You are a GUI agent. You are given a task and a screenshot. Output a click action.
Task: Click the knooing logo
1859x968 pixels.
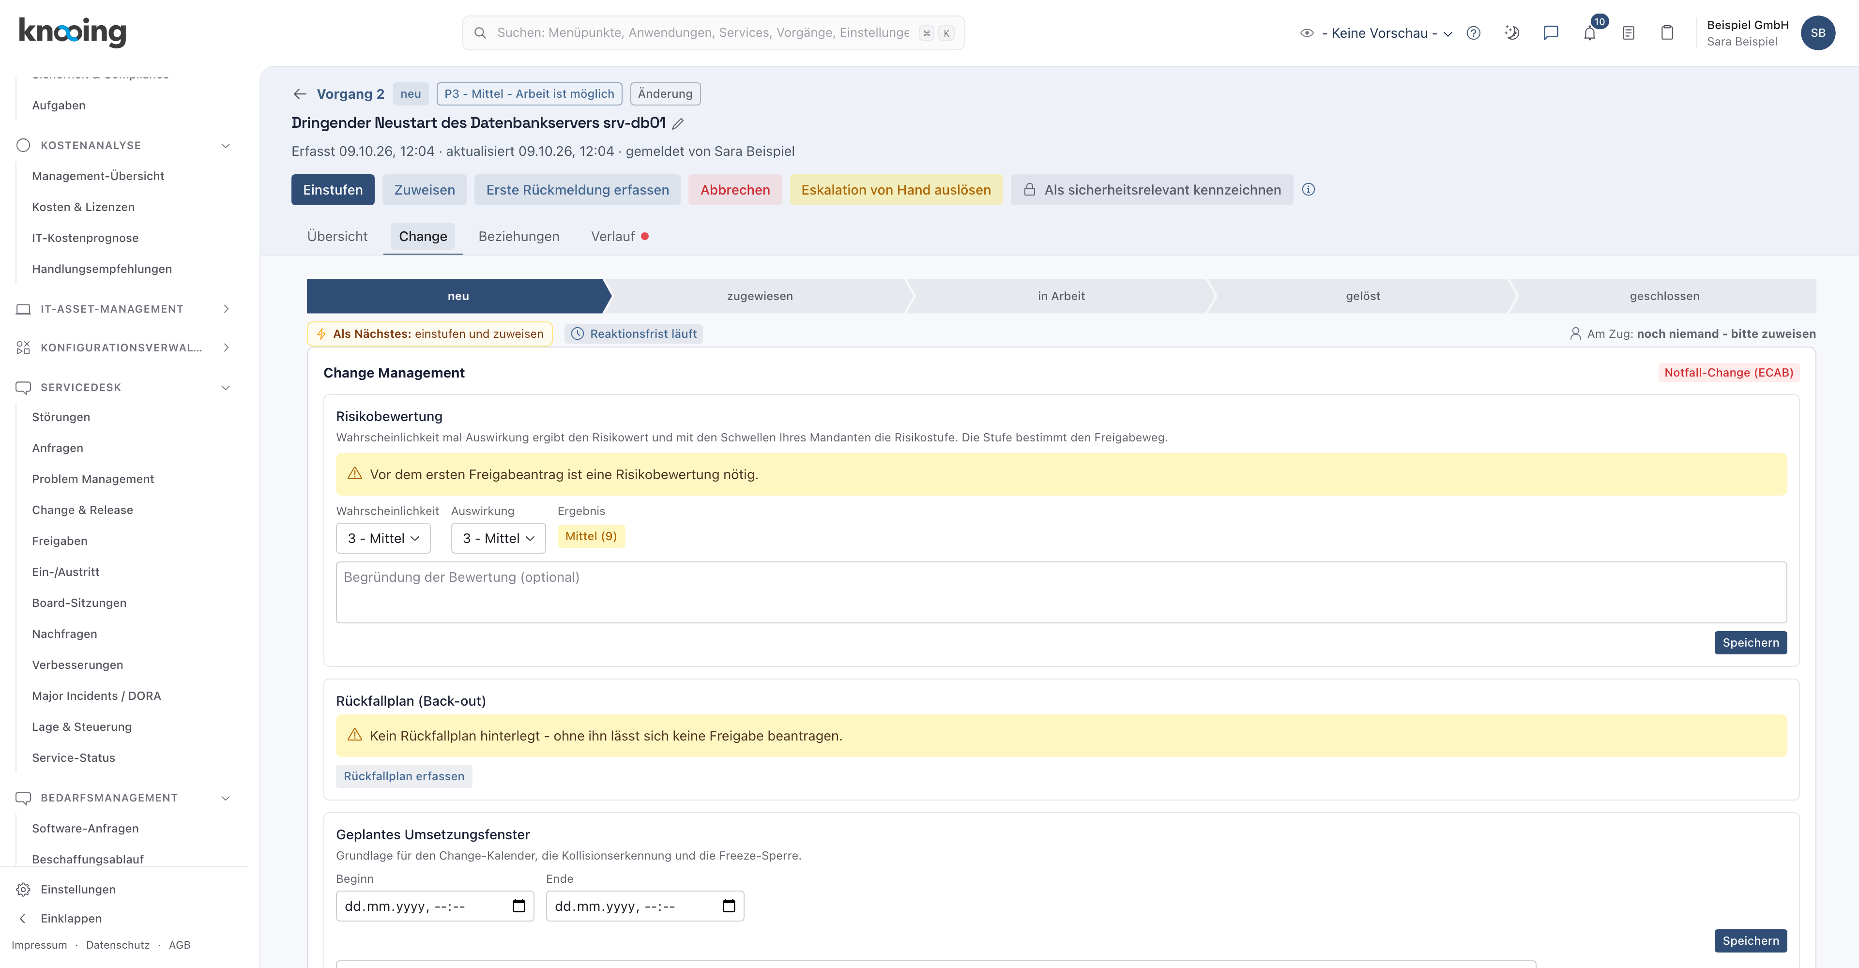click(72, 32)
